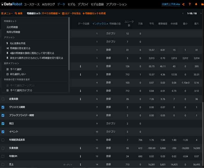The width and height of the screenshot is (204, 168).
Task: Click pin icon for 派生から除外されたもの entry
Action: pos(8,58)
